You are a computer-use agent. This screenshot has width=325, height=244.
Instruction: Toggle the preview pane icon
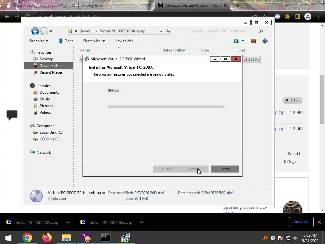[254, 41]
